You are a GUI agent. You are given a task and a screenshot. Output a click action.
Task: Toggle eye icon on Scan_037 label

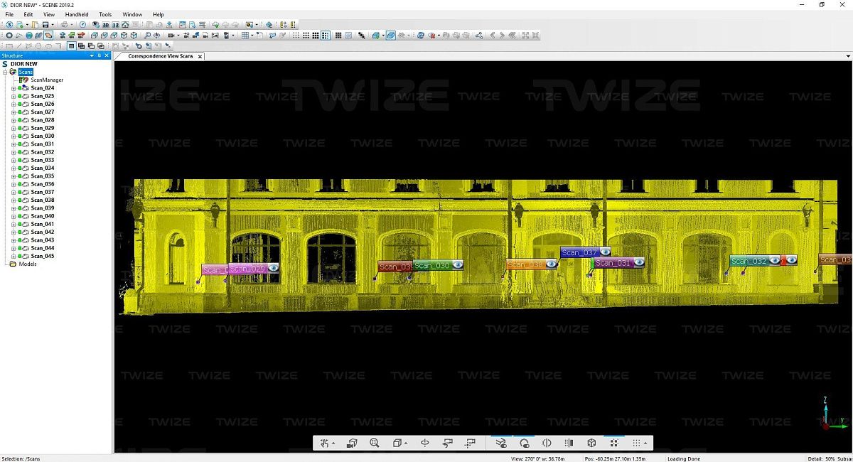tap(605, 252)
